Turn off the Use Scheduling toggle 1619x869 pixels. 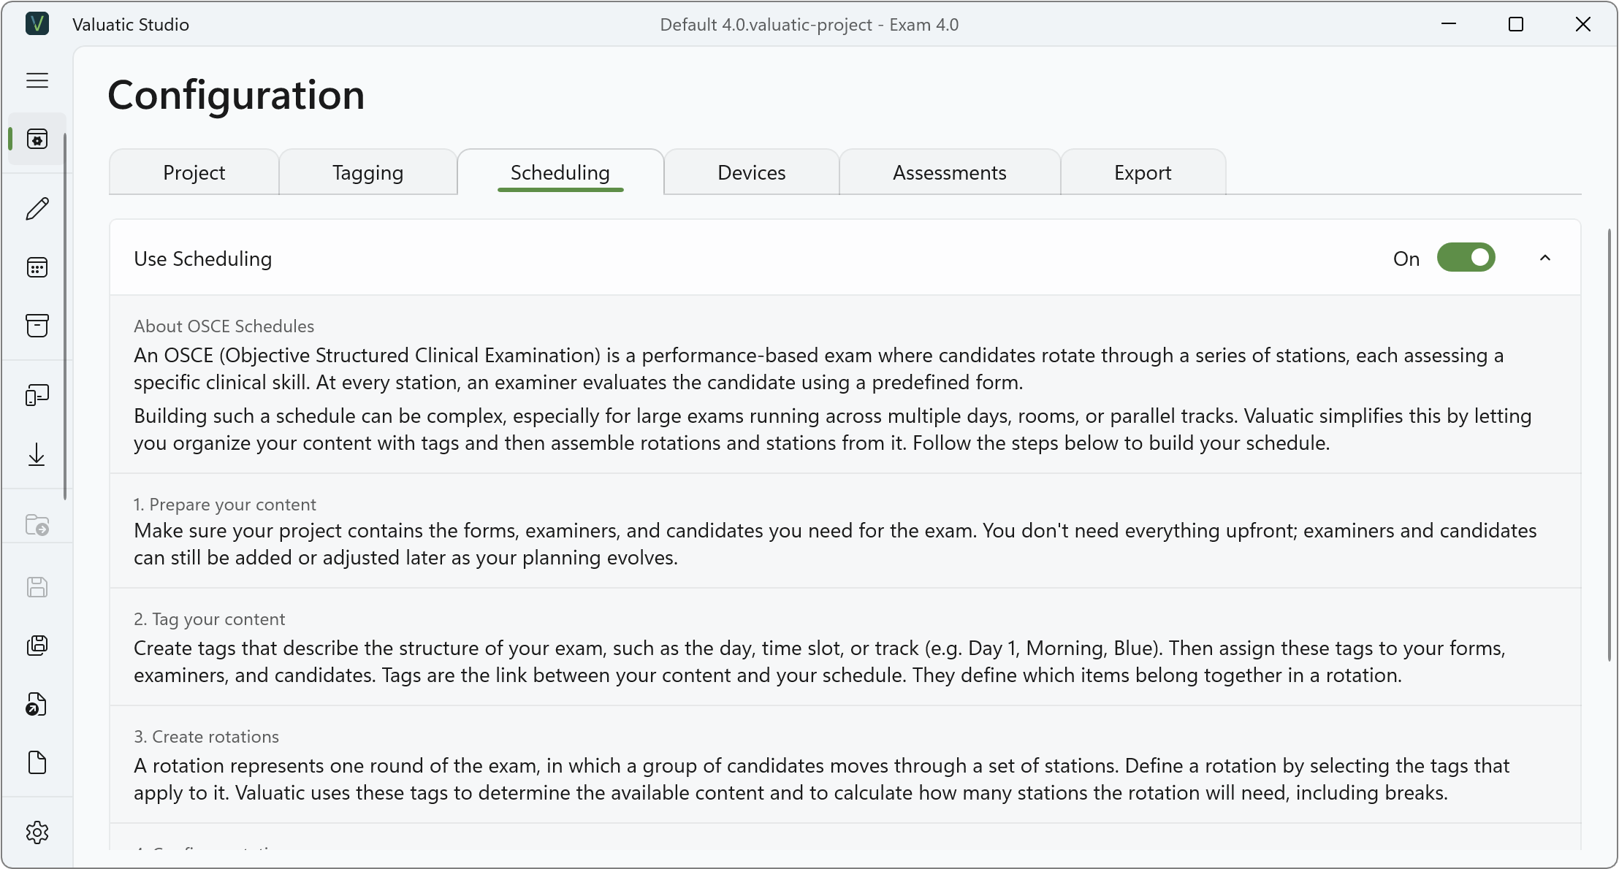pyautogui.click(x=1466, y=258)
